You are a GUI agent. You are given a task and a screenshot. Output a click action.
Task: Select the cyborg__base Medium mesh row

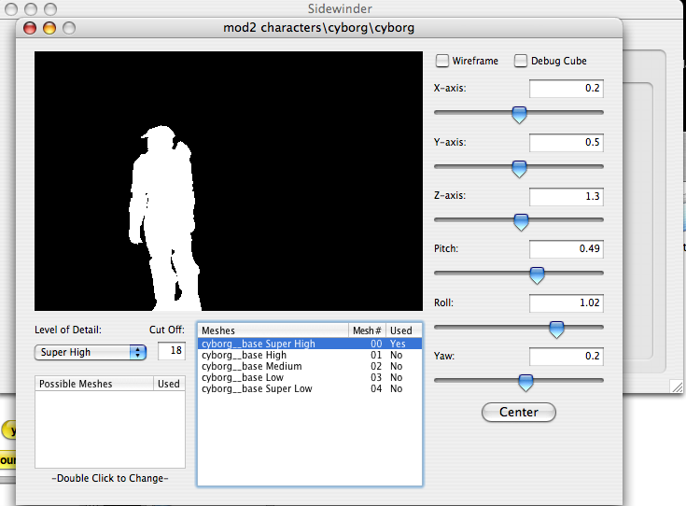tap(310, 366)
